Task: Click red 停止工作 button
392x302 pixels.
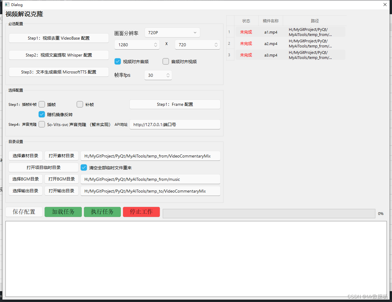Action: tap(141, 212)
